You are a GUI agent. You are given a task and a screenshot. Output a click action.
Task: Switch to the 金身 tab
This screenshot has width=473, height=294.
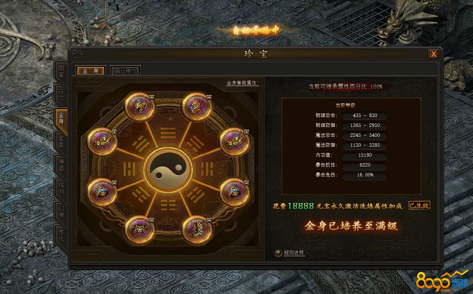pyautogui.click(x=91, y=71)
